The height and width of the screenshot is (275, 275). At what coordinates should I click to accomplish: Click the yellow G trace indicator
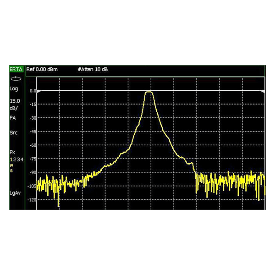click(11, 170)
